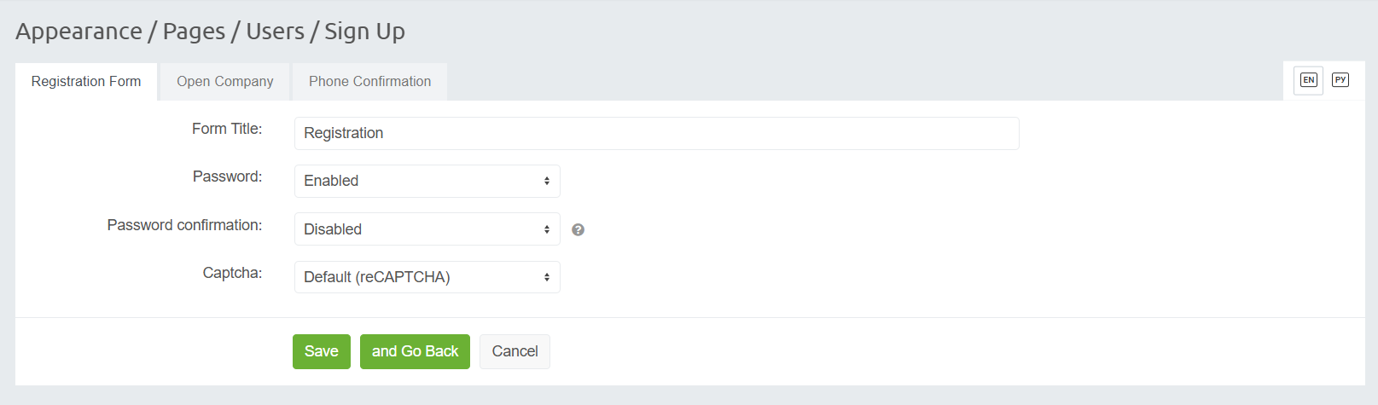Click Sign Up in the page heading
Image resolution: width=1378 pixels, height=405 pixels.
(x=364, y=32)
